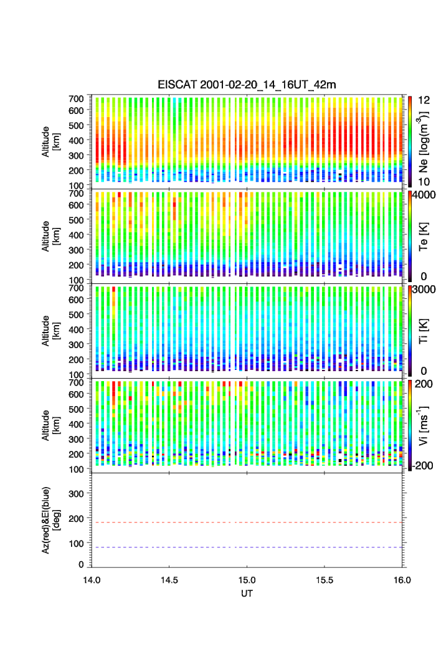Click the 15.5 tick label on time axis
The image size is (441, 662).
[x=325, y=580]
